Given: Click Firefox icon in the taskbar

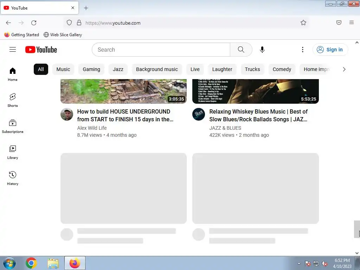Looking at the screenshot, I should [x=75, y=263].
